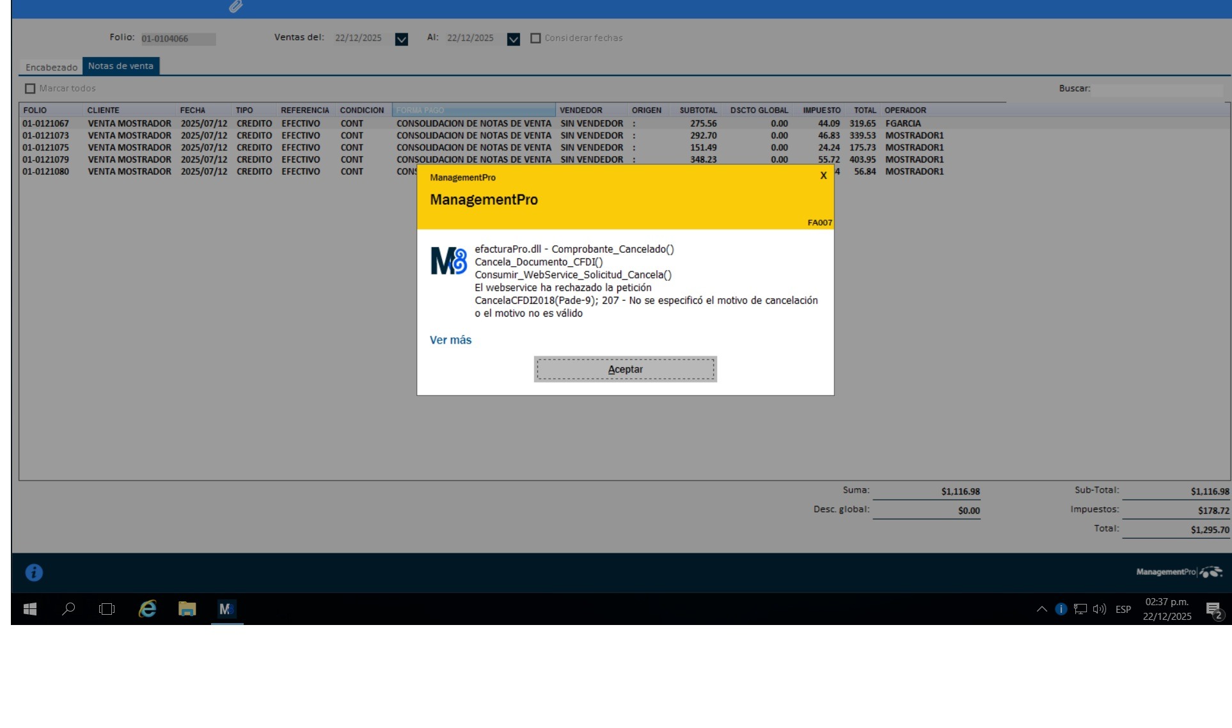Screen dimensions: 1232x728
Task: Click the taskbar search magnifier icon
Action: point(68,609)
